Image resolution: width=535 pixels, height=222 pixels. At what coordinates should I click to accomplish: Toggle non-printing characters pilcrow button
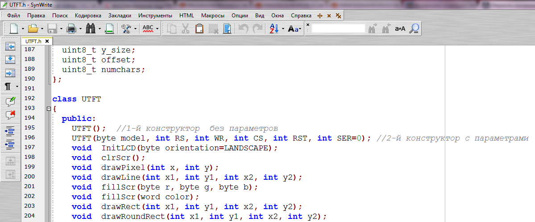point(8,86)
